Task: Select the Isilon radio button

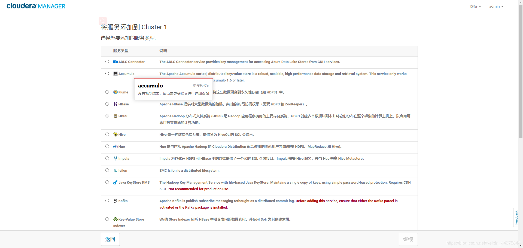Action: [107, 170]
